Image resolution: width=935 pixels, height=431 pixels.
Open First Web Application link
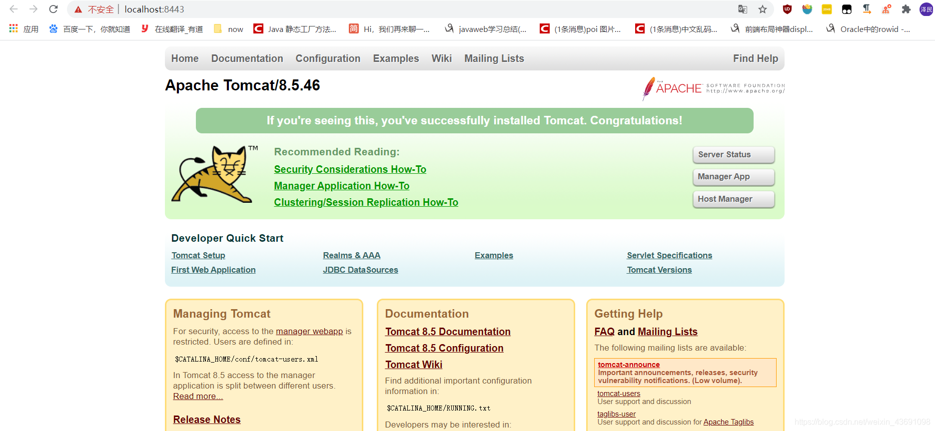point(213,270)
